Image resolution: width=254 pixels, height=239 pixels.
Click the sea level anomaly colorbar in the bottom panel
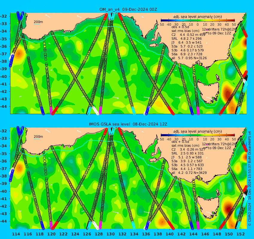[198, 135]
